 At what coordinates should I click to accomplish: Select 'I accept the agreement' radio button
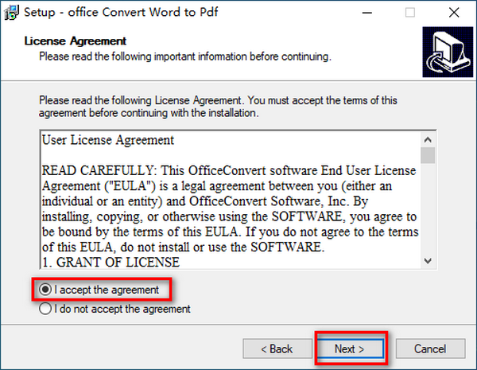click(45, 290)
